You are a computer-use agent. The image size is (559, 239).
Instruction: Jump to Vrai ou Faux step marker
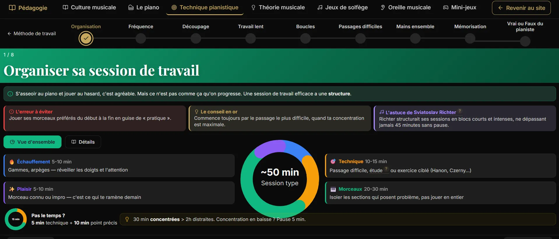tap(525, 41)
